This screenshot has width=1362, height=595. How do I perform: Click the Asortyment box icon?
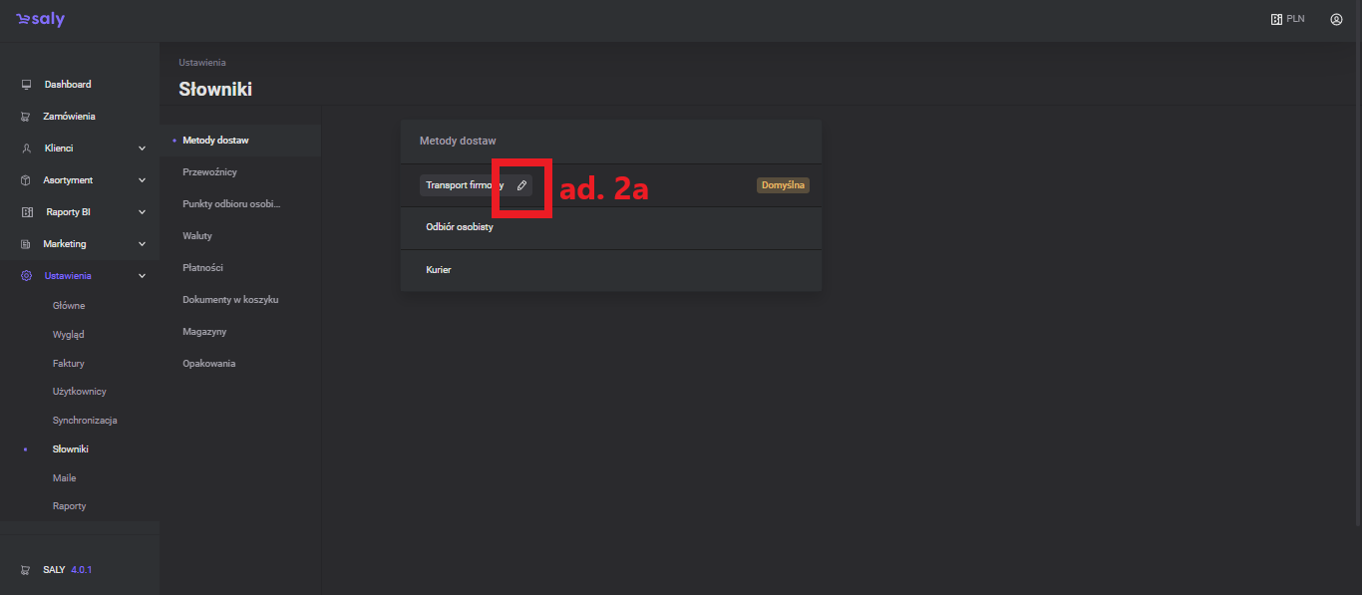(26, 180)
